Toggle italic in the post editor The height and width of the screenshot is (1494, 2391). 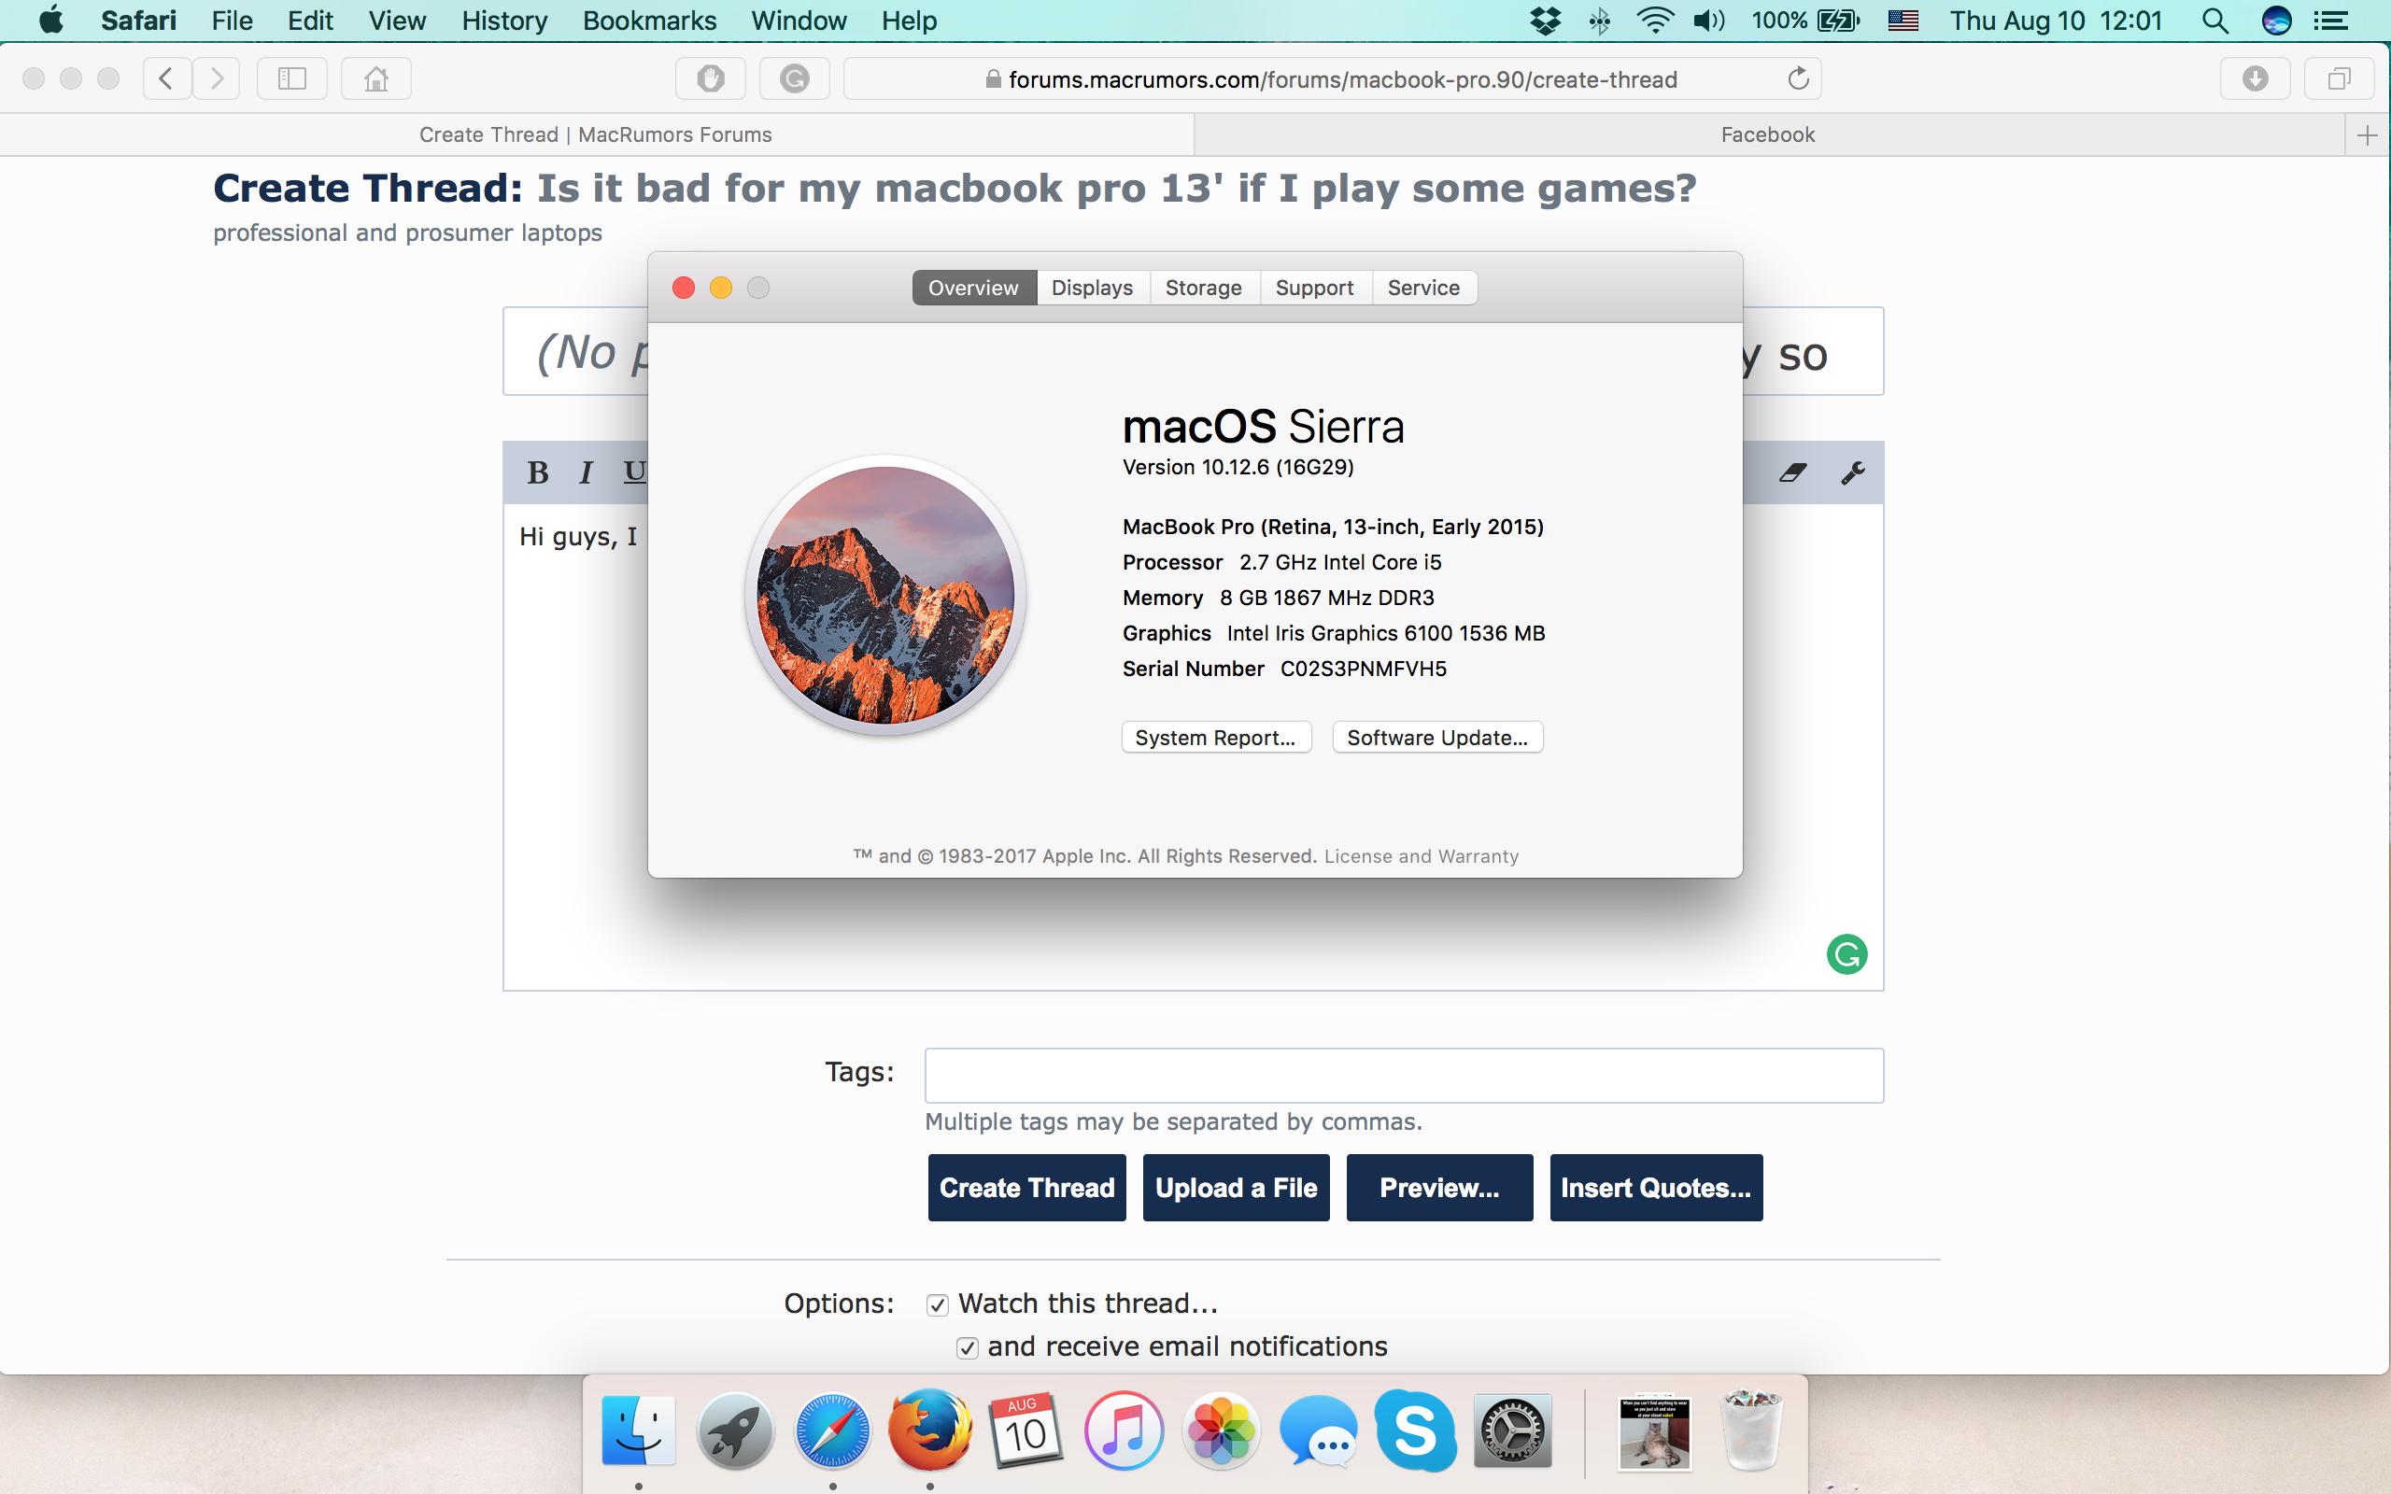(586, 473)
